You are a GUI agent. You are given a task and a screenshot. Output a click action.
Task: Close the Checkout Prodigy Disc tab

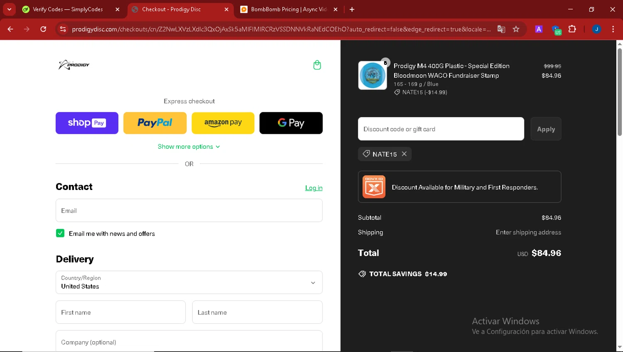pos(226,9)
